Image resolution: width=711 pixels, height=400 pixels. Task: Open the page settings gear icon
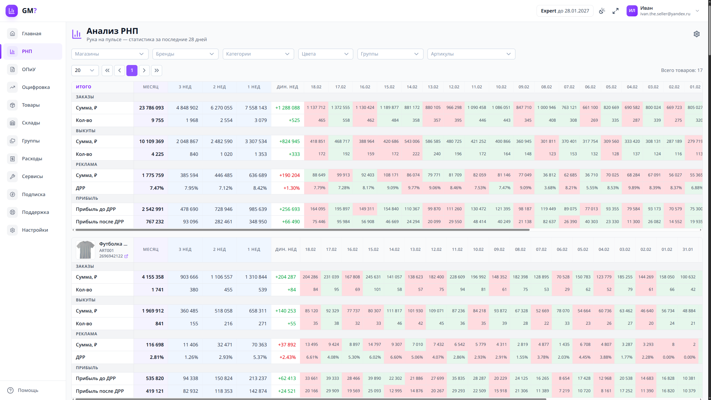coord(696,34)
